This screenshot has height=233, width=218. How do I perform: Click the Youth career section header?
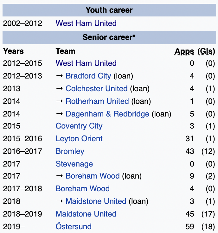(x=109, y=10)
